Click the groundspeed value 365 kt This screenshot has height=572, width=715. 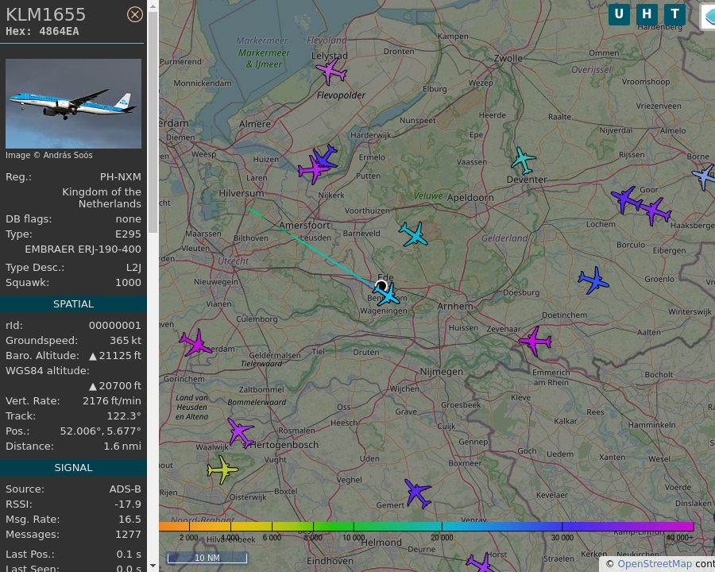126,341
